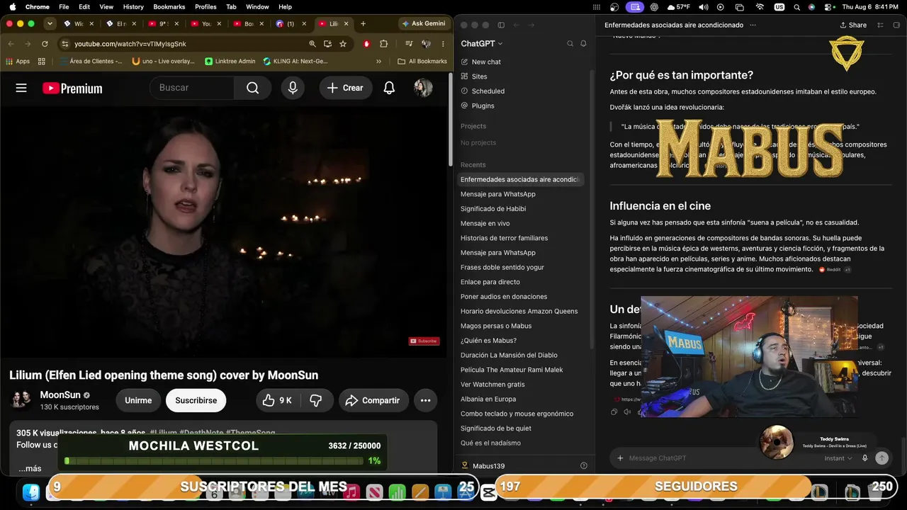
Task: Toggle the ChatGPT sidebar
Action: pyautogui.click(x=501, y=25)
